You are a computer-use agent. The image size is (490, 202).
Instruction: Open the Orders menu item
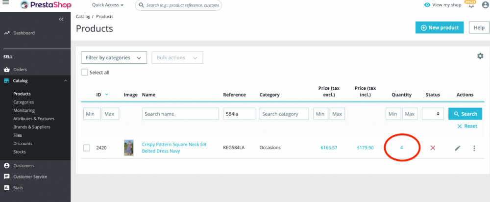click(x=20, y=70)
